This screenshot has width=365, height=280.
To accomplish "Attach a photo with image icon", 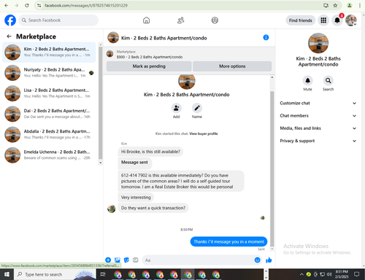I will tap(118, 260).
